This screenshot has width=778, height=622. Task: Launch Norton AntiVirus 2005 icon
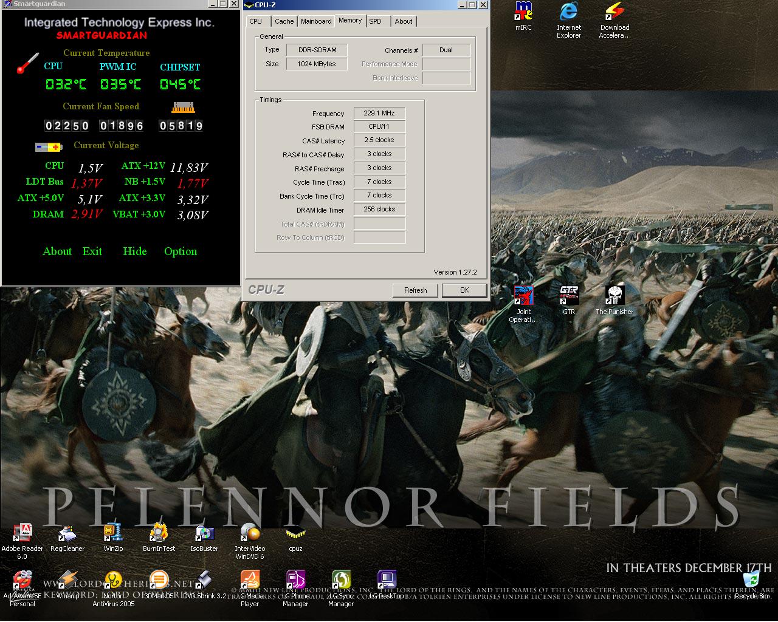(x=113, y=588)
